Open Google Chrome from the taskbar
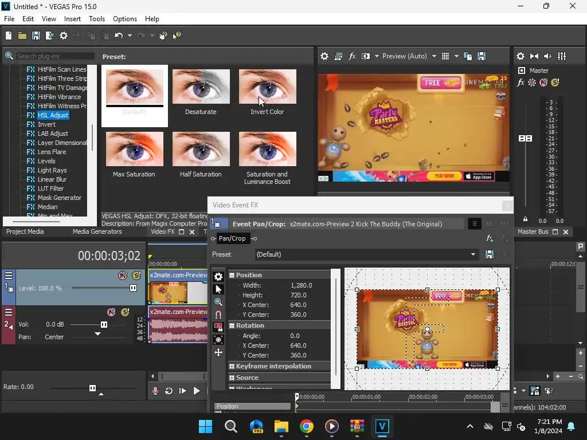Viewport: 587px width, 440px height. click(x=306, y=426)
